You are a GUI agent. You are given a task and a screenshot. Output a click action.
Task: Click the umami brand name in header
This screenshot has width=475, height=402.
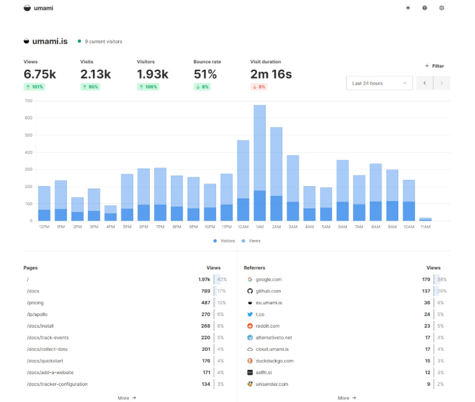[43, 8]
